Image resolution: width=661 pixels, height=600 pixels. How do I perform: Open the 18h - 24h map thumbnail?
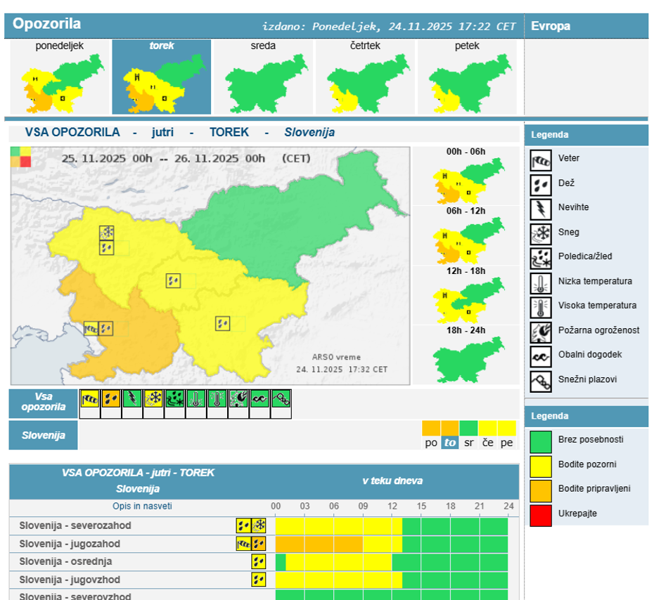click(466, 355)
